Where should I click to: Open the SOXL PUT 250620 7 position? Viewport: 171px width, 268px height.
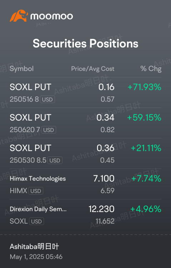[x=86, y=123]
